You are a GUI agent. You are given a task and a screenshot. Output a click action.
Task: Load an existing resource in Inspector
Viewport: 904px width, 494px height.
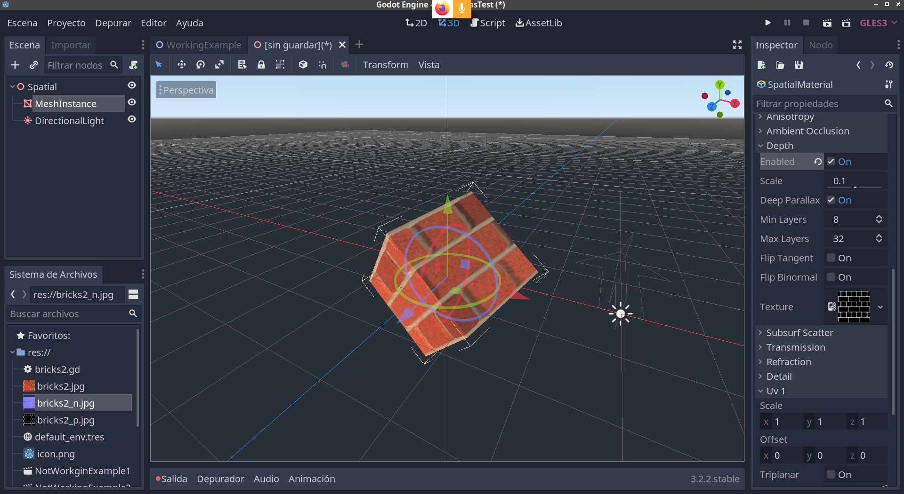tap(780, 65)
